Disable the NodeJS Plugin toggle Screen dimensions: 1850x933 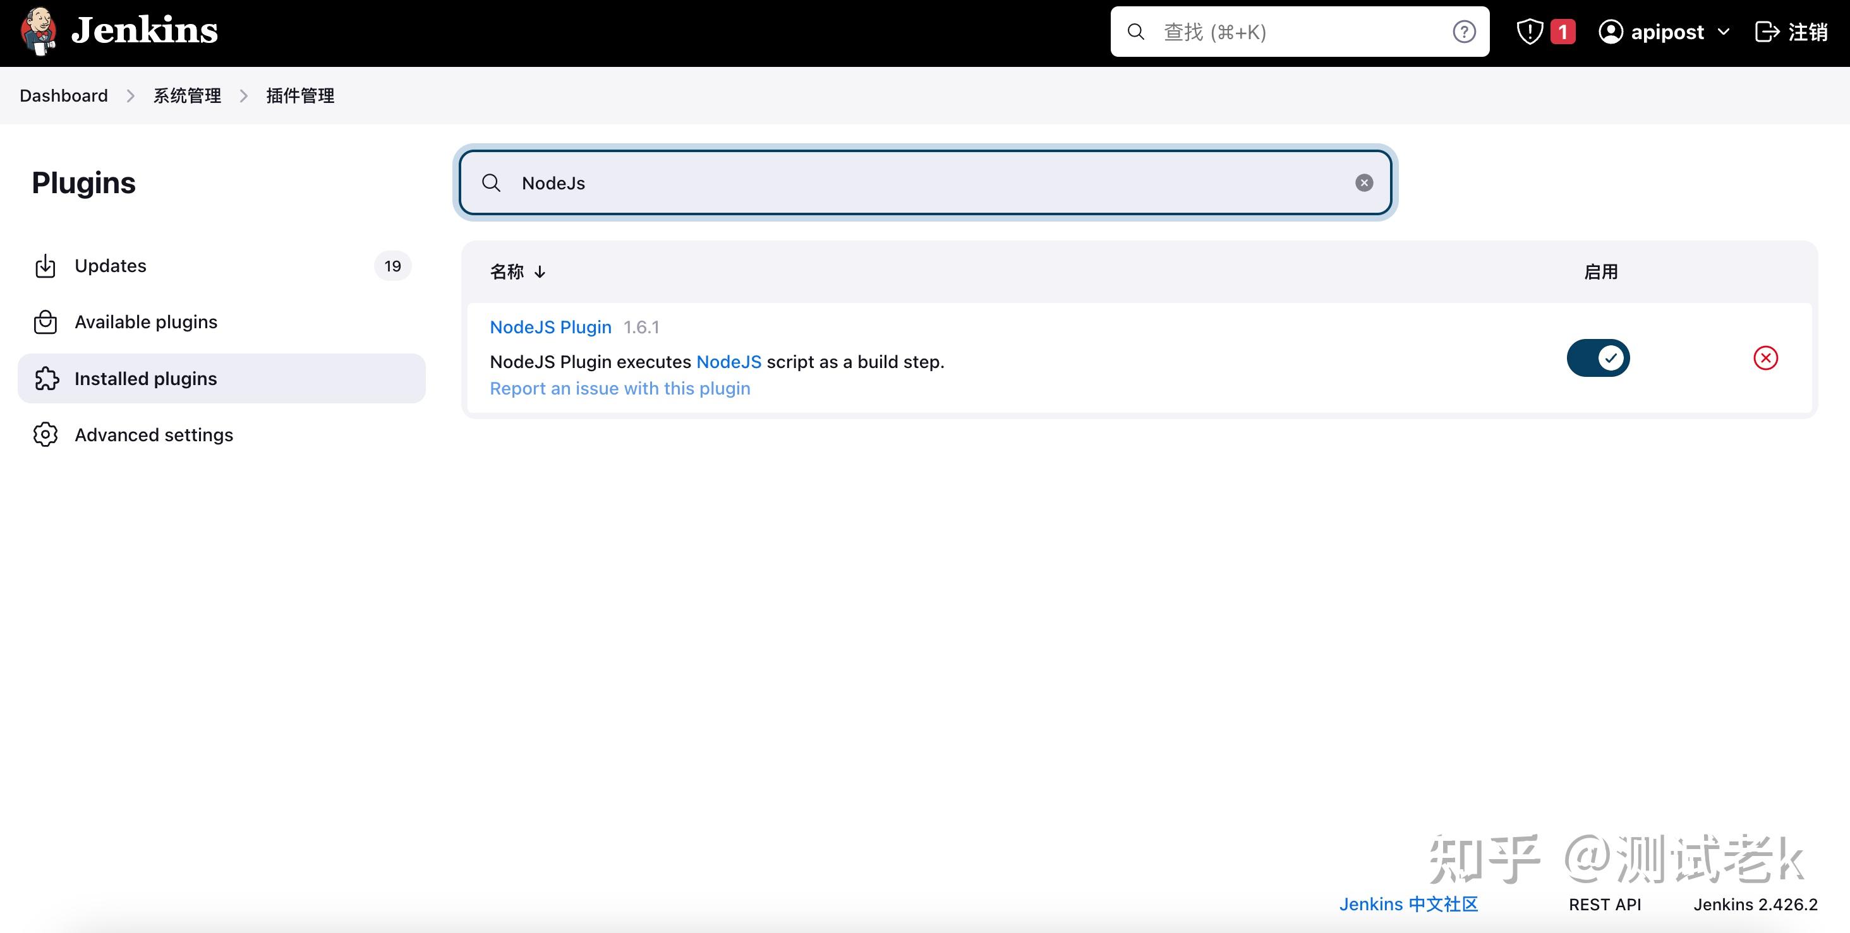pyautogui.click(x=1598, y=357)
